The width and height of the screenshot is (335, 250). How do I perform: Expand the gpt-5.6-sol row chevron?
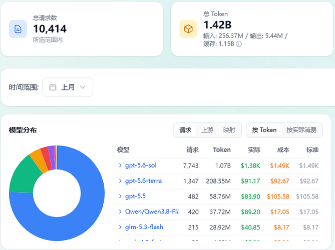120,165
